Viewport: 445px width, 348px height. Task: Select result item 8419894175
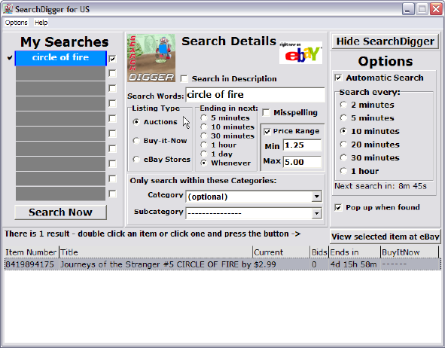pos(29,264)
